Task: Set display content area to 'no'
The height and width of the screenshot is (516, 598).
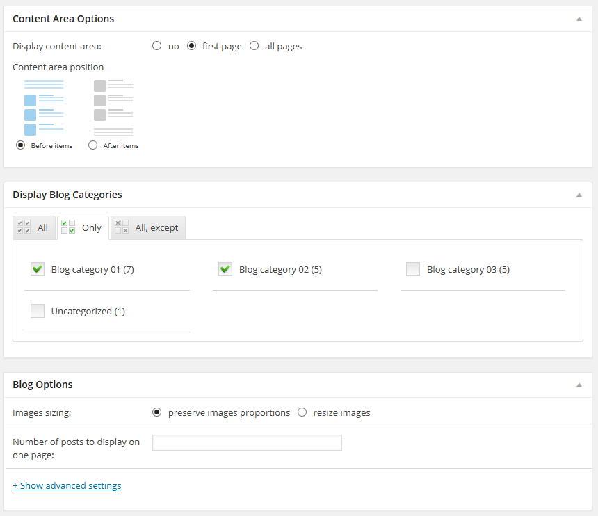Action: pos(157,46)
